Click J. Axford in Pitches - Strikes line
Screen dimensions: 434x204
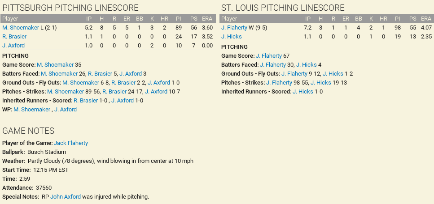pyautogui.click(x=156, y=92)
